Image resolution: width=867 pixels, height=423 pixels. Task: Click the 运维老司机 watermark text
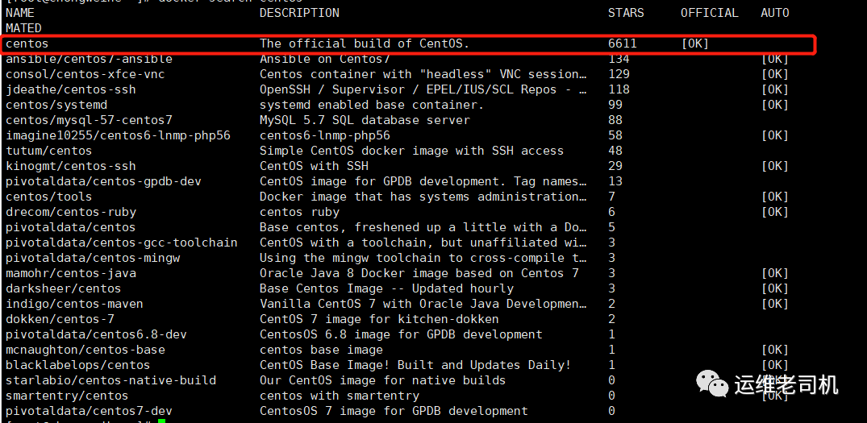pos(786,385)
